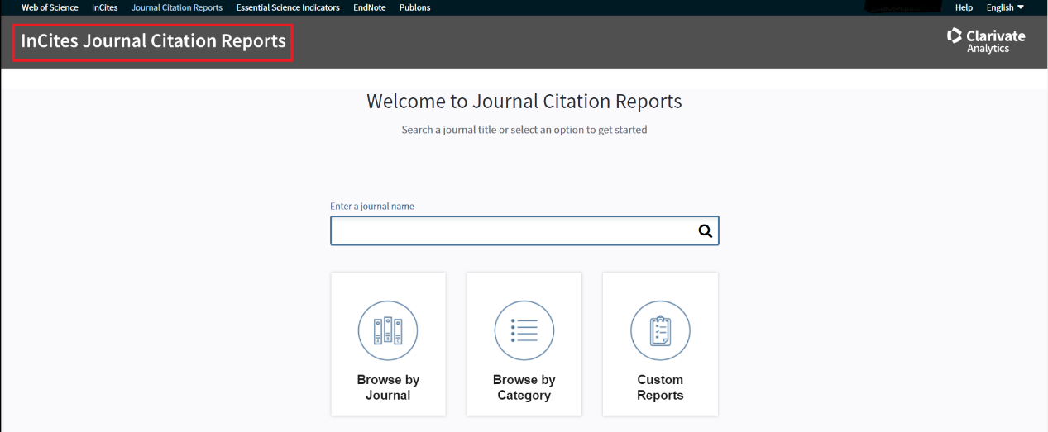The width and height of the screenshot is (1048, 432).
Task: Open the Help link
Action: click(964, 7)
